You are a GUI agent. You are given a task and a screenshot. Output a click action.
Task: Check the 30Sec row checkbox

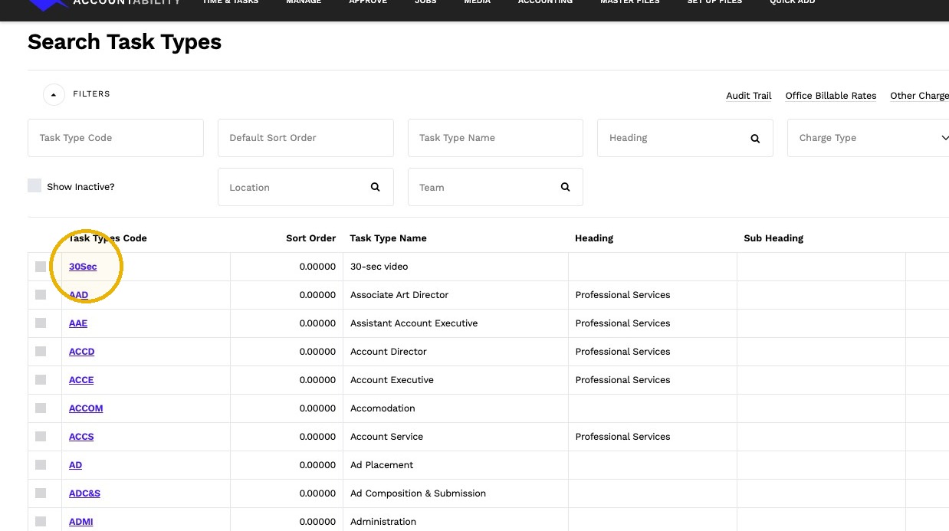click(x=41, y=267)
